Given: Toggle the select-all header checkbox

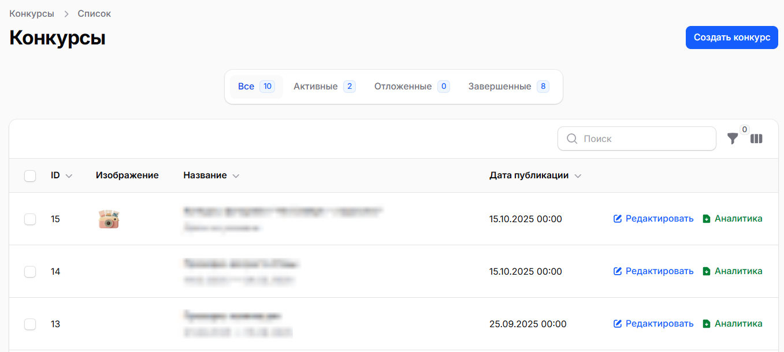Looking at the screenshot, I should [x=30, y=176].
